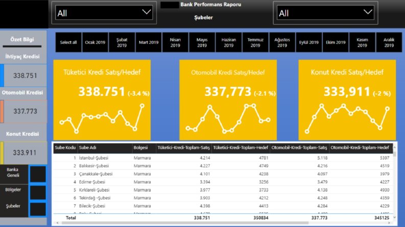Click the table's vertical scrollbar thumb
This screenshot has width=405, height=227.
394,154
